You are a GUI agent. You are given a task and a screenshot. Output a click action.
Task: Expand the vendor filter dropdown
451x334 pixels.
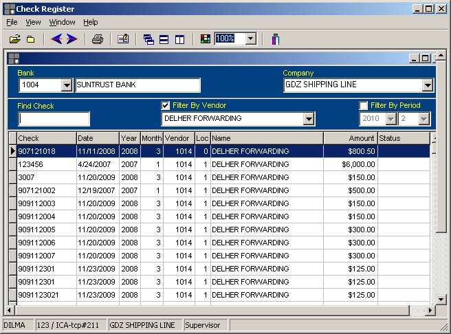pos(309,119)
